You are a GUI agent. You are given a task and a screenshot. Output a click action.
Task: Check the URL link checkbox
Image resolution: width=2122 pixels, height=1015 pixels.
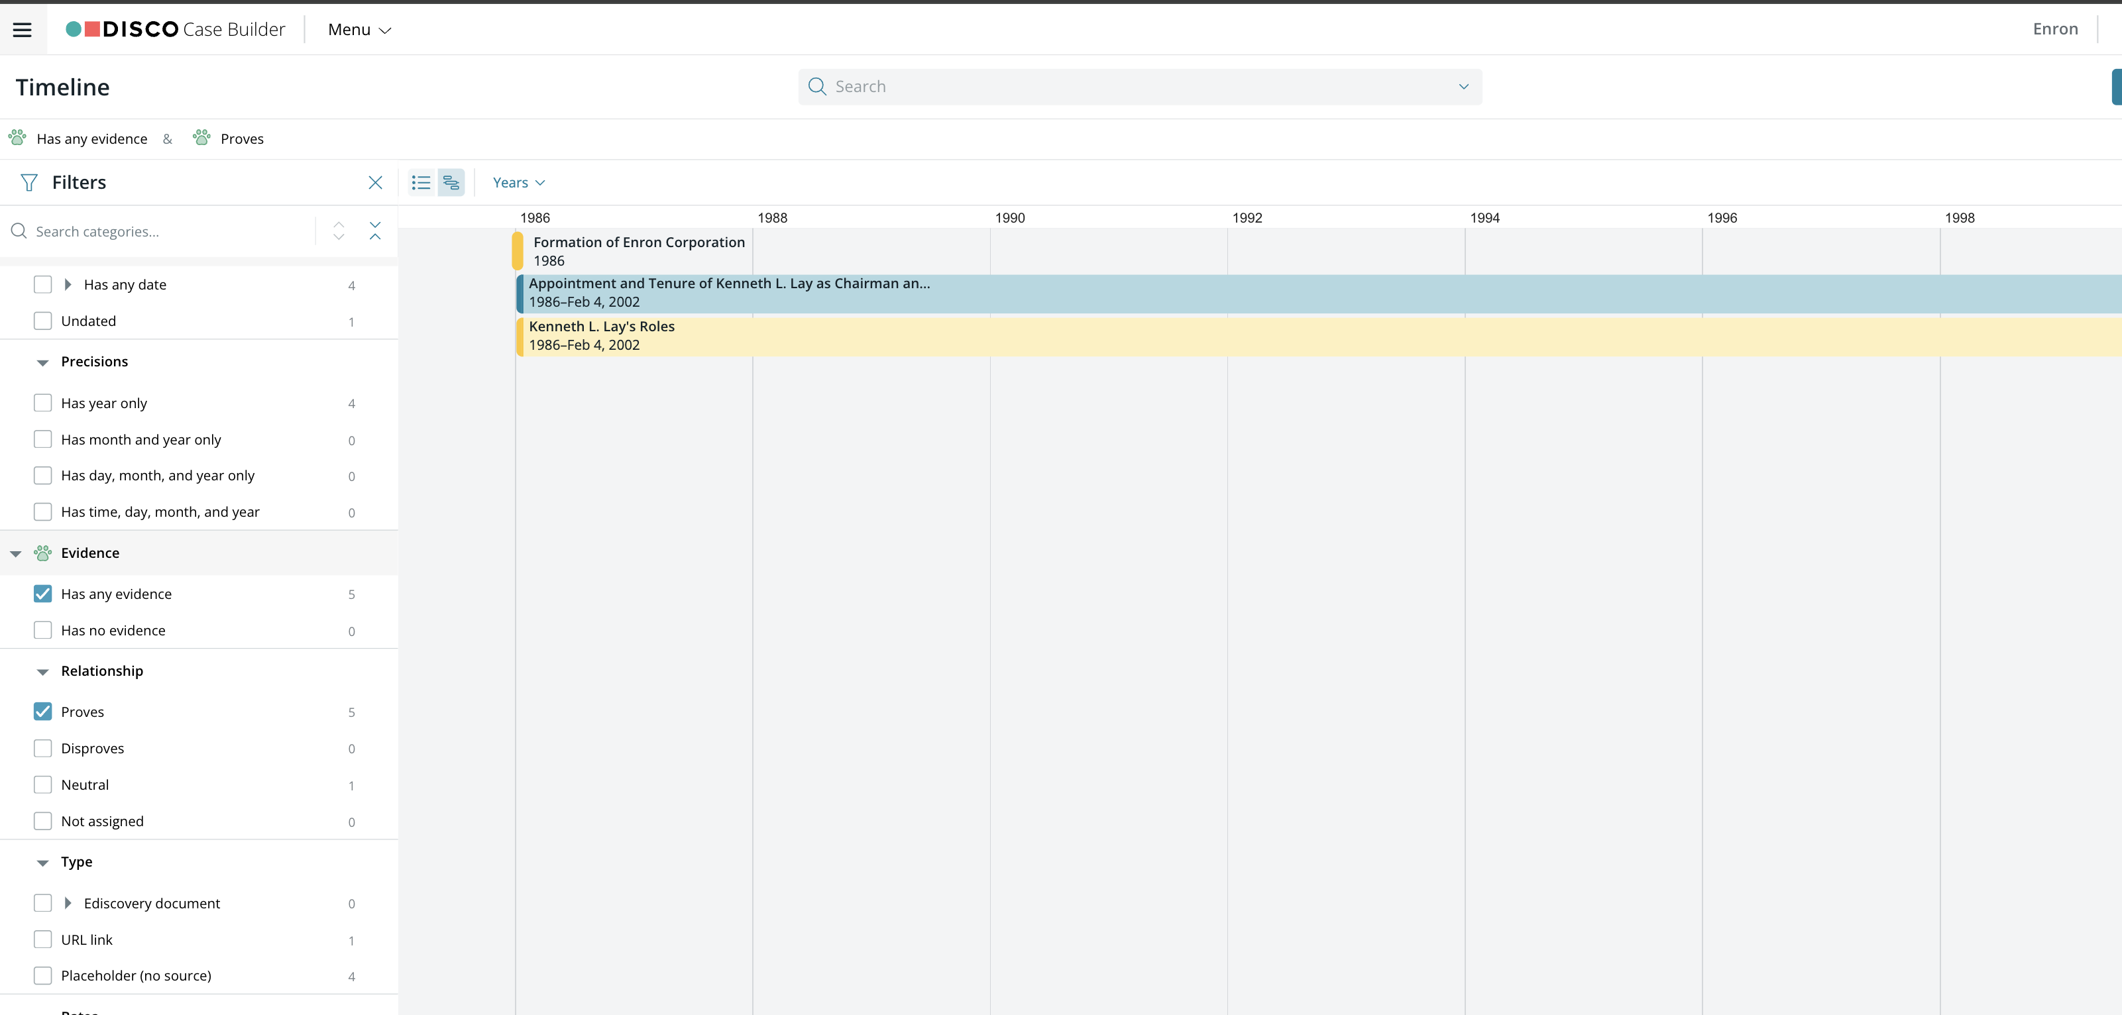(x=43, y=939)
